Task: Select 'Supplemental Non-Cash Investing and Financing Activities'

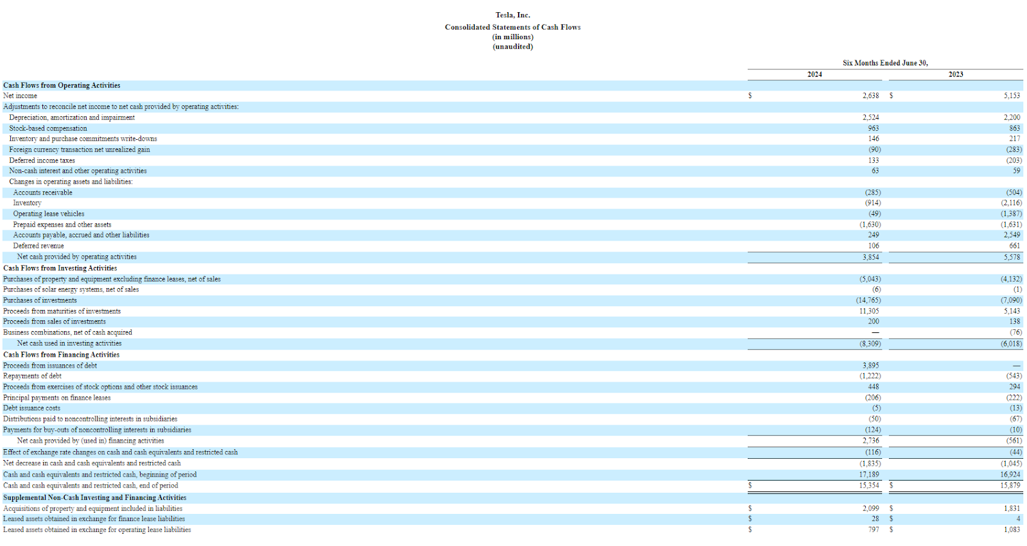Action: (94, 498)
